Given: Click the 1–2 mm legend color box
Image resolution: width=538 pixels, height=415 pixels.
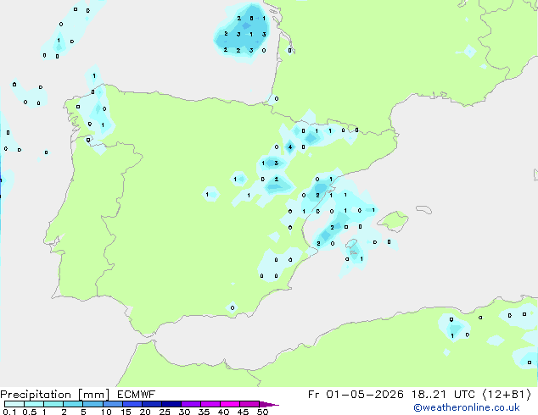Looking at the screenshot, I should click(x=53, y=404).
